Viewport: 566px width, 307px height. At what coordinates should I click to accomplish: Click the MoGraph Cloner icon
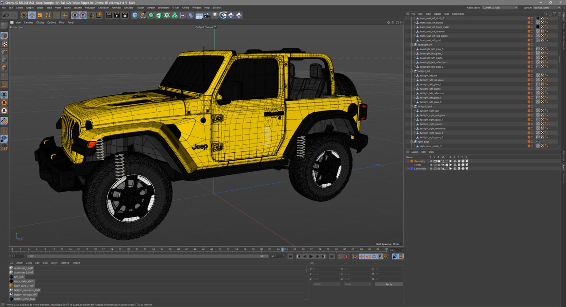pyautogui.click(x=175, y=15)
